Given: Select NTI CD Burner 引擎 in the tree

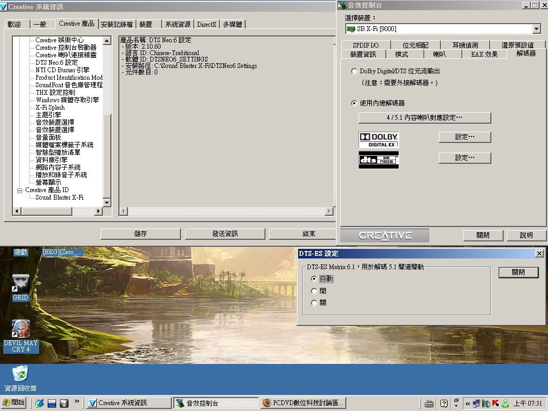Looking at the screenshot, I should tap(62, 70).
